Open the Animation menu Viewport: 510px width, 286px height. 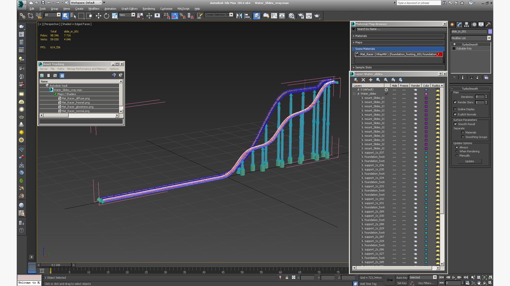(x=110, y=9)
